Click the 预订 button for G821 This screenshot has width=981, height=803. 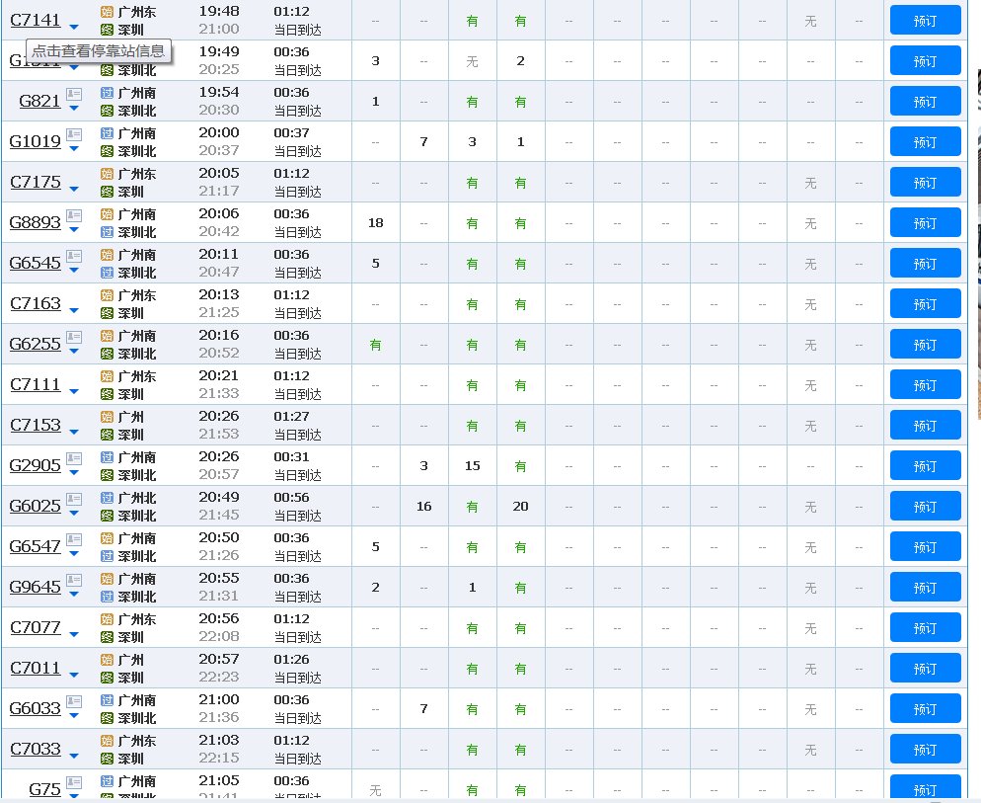(x=924, y=101)
